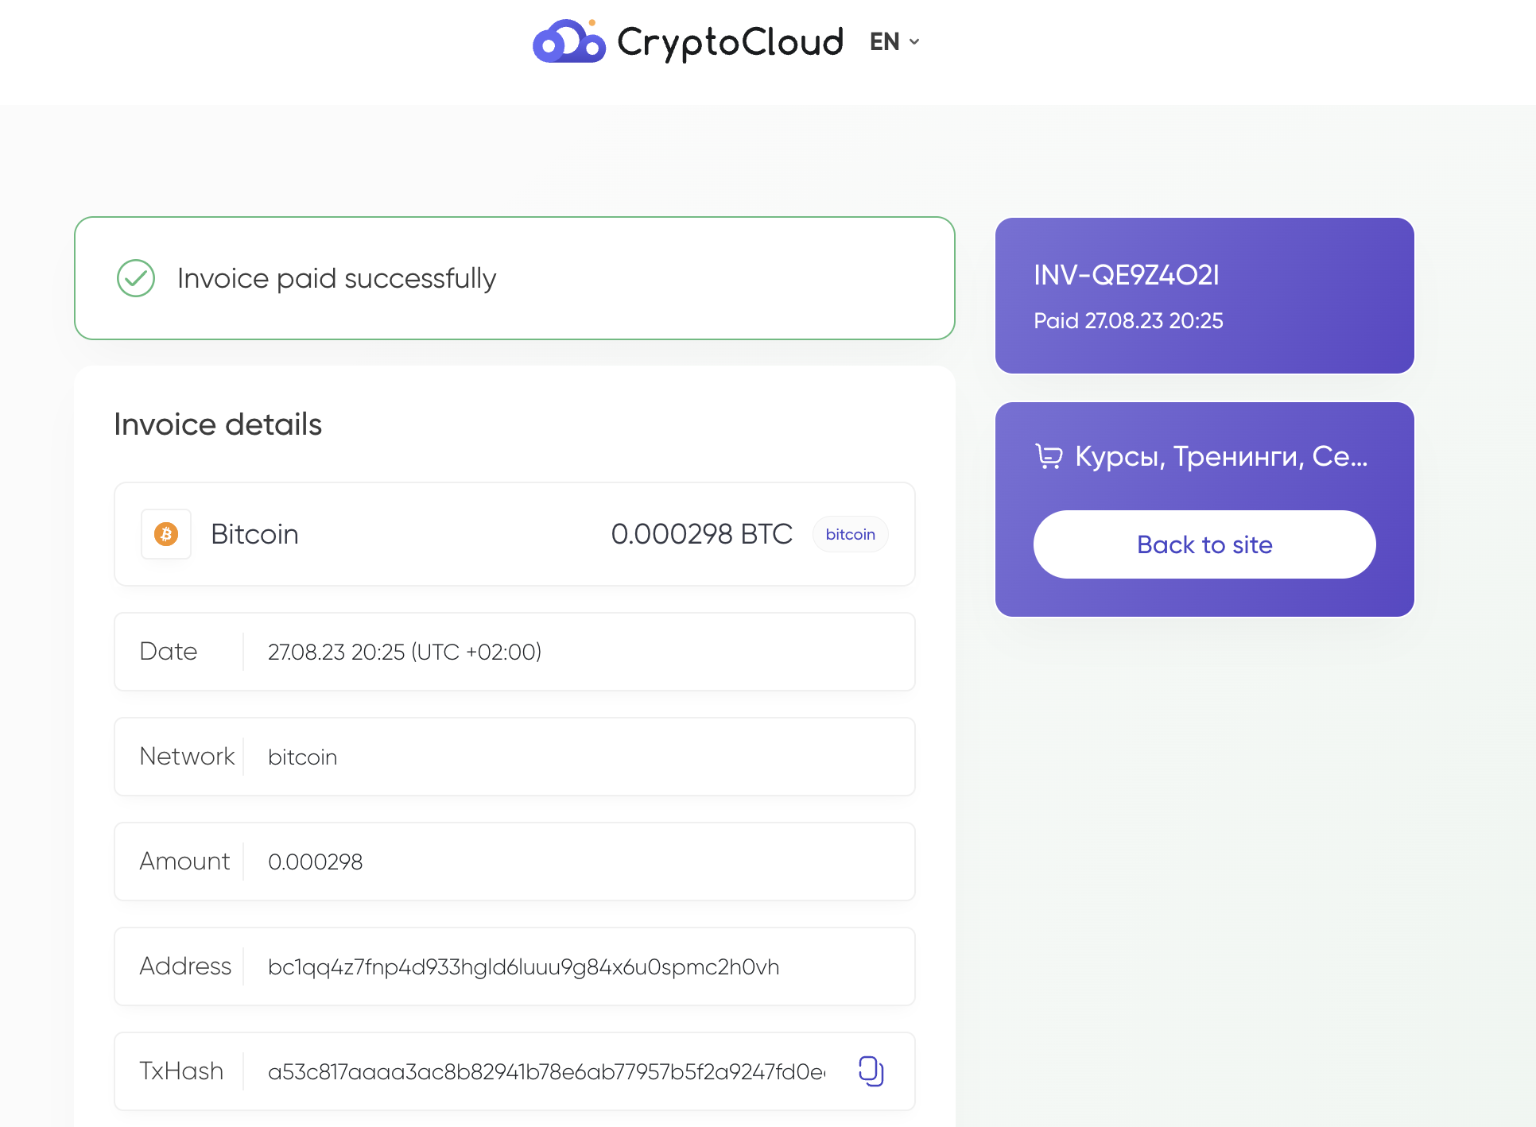Click the 0.000298 BTC amount
The height and width of the screenshot is (1127, 1536).
coord(702,534)
